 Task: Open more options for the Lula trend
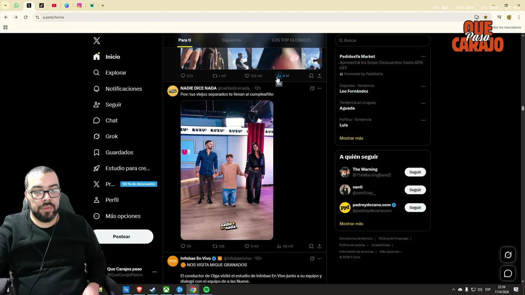point(423,120)
